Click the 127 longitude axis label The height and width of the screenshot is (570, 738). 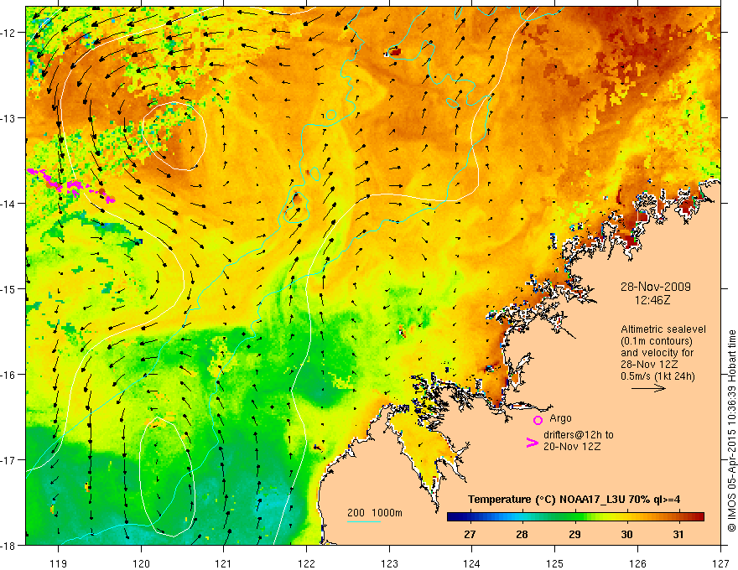(x=720, y=564)
